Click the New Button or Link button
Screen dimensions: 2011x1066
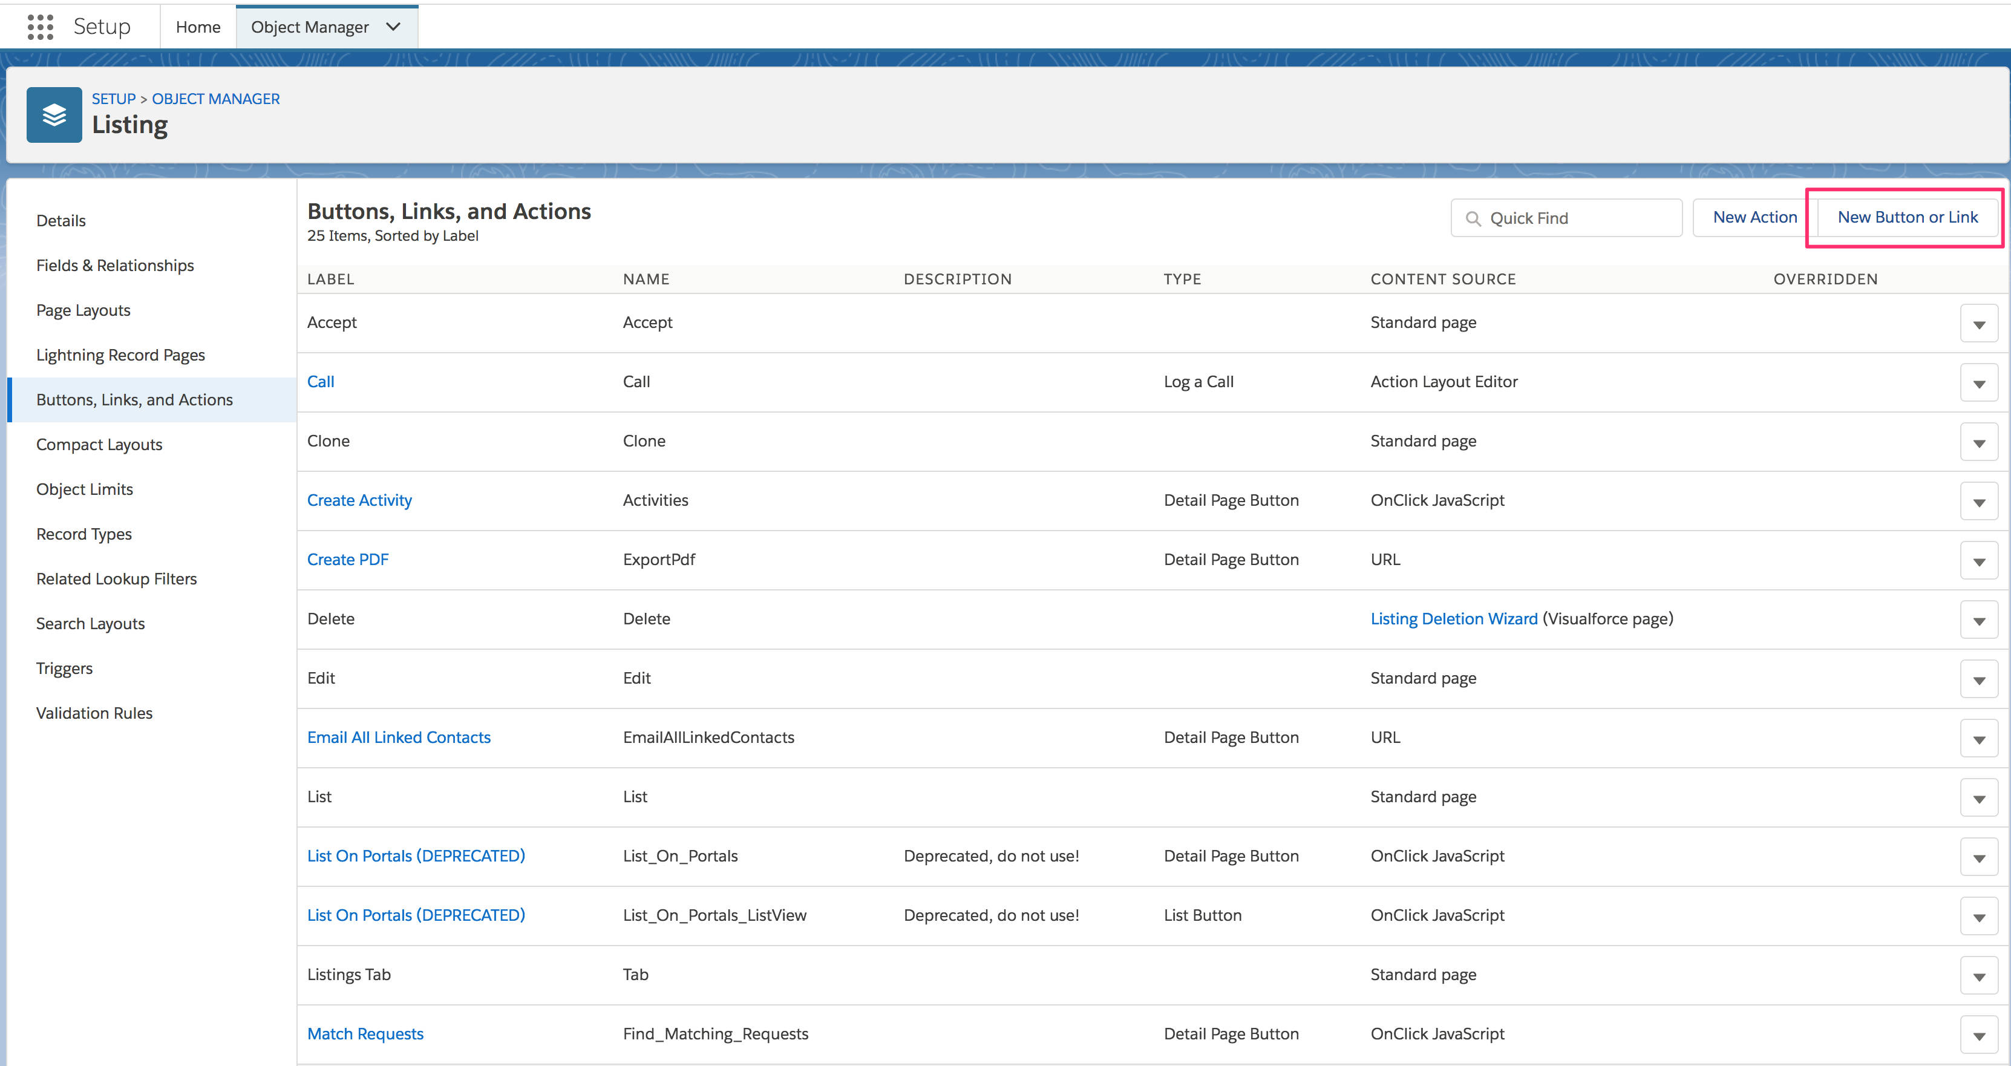click(x=1906, y=217)
